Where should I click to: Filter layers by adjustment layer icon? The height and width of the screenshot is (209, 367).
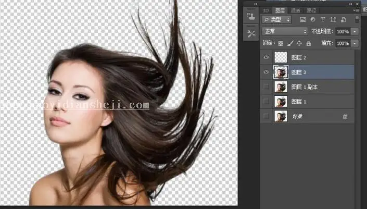[313, 20]
